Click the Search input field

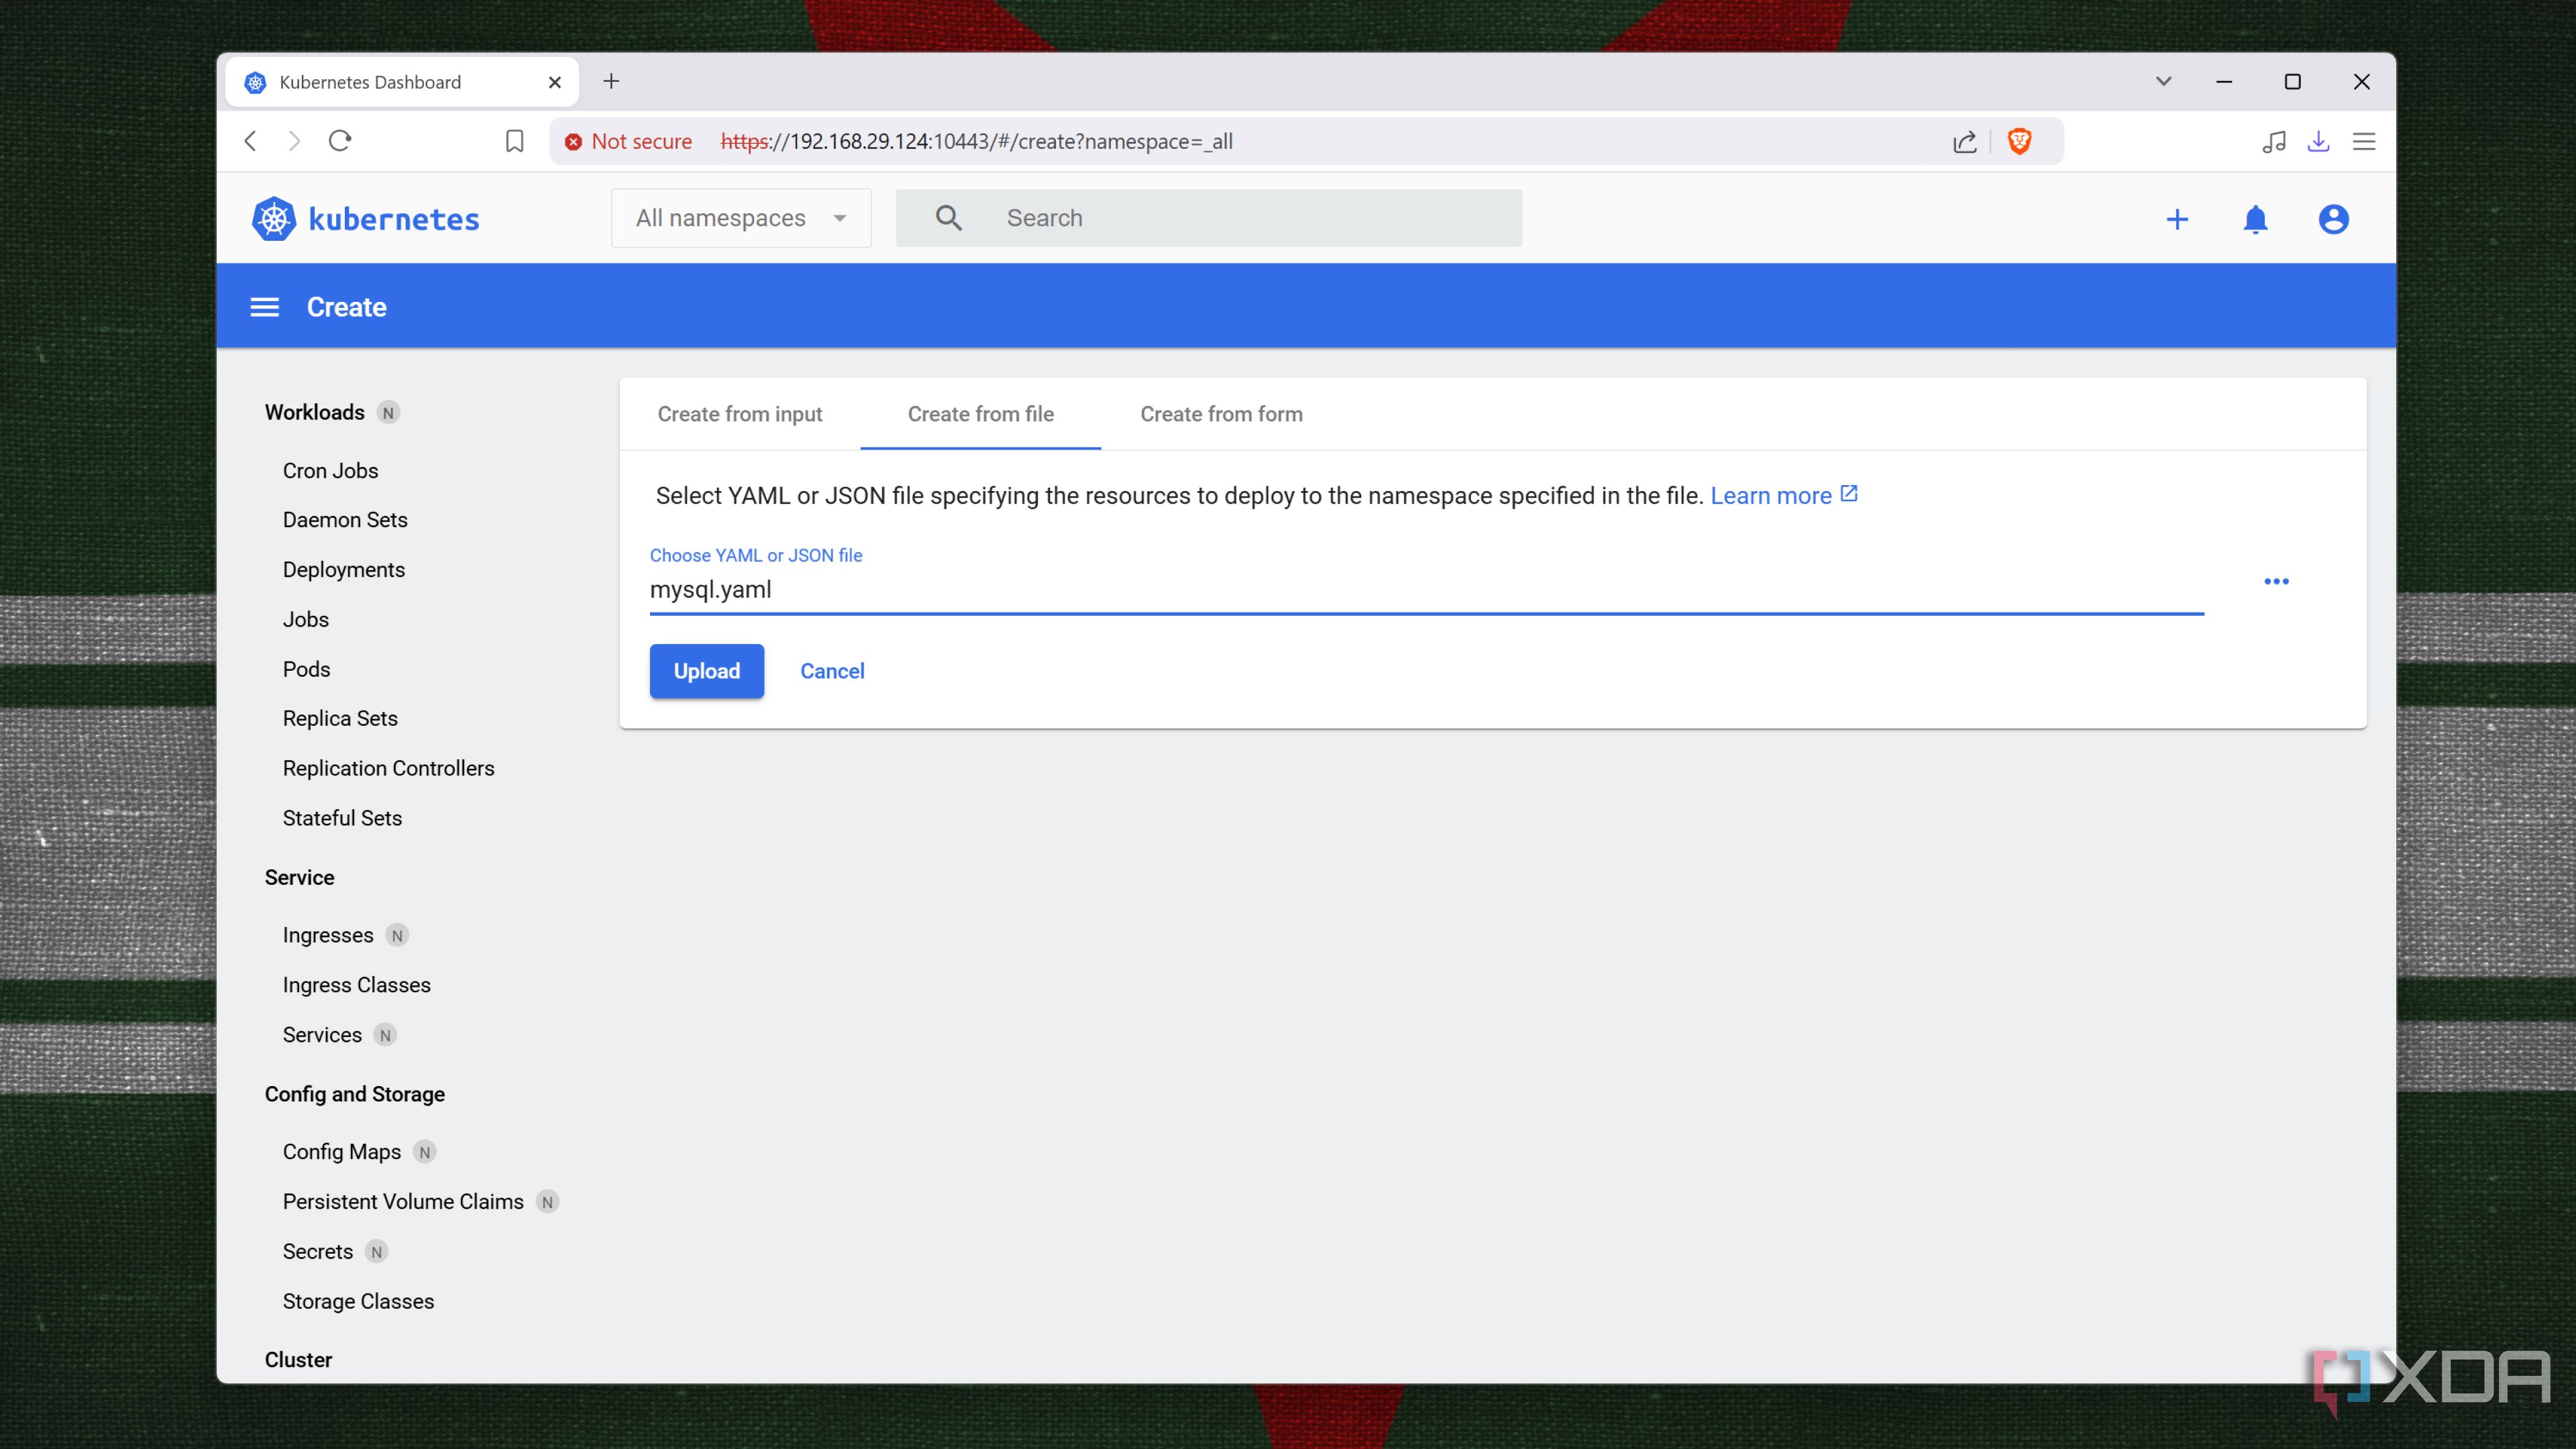tap(1208, 218)
